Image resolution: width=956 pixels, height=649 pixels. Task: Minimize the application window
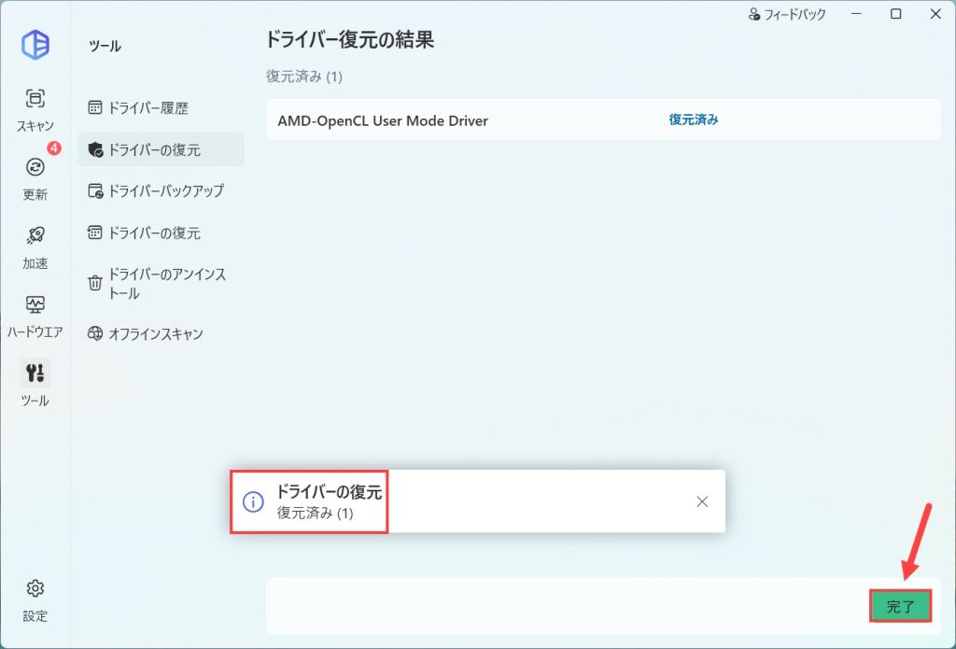[857, 14]
